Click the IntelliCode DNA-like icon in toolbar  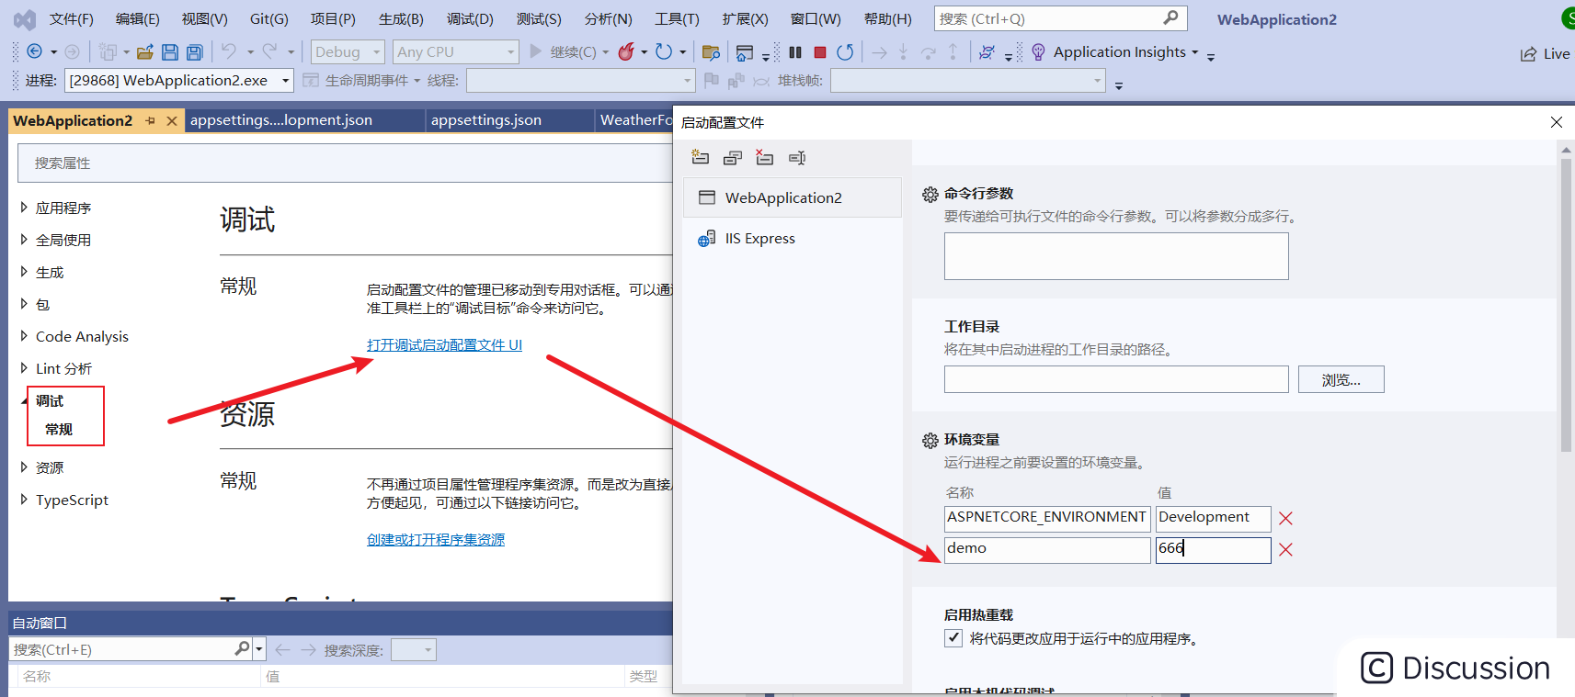[987, 52]
